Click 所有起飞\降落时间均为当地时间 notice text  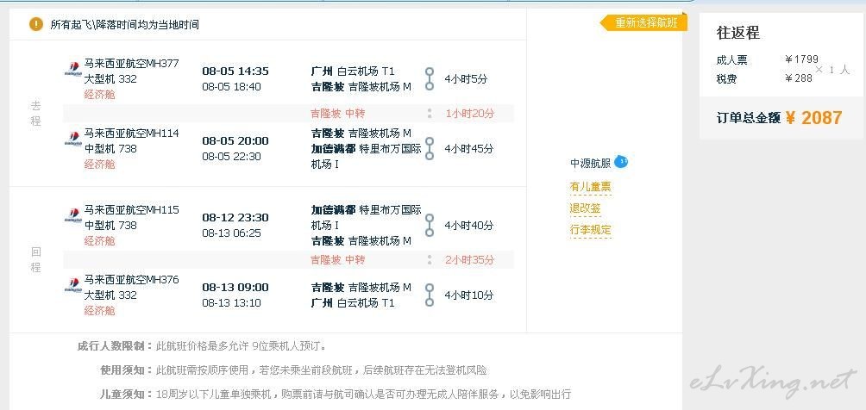coord(125,25)
